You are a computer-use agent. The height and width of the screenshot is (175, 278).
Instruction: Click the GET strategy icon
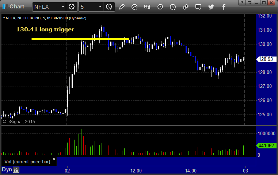click(x=147, y=7)
